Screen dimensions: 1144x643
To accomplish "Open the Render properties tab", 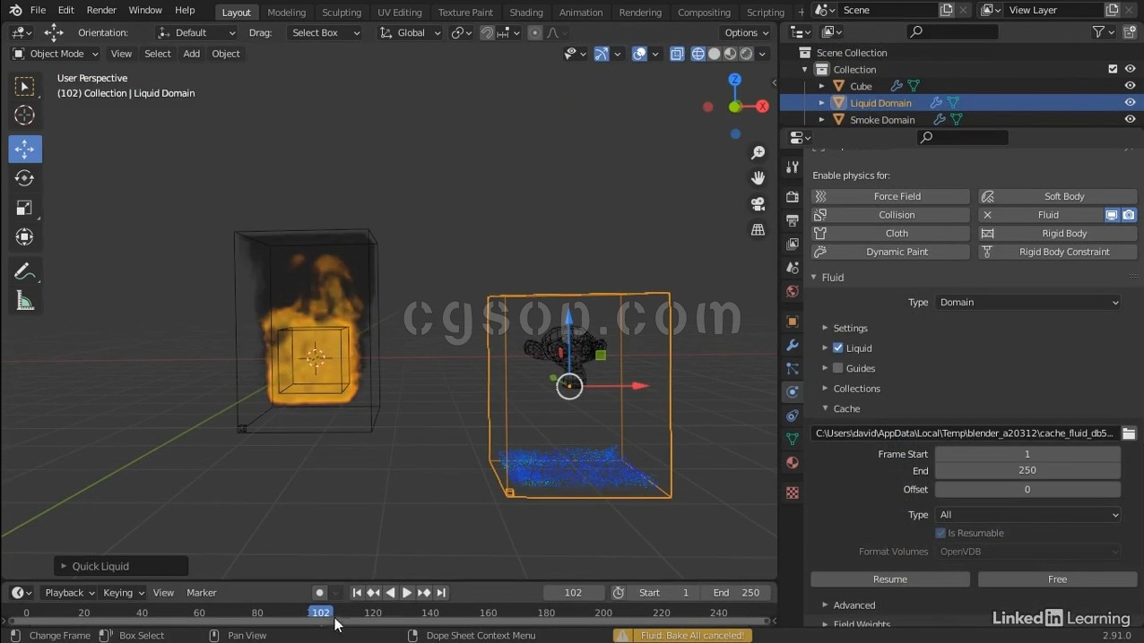I will click(793, 197).
